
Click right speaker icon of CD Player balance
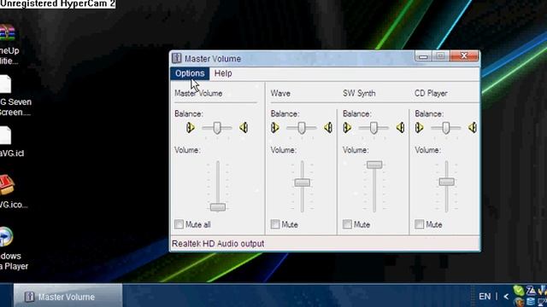[473, 128]
